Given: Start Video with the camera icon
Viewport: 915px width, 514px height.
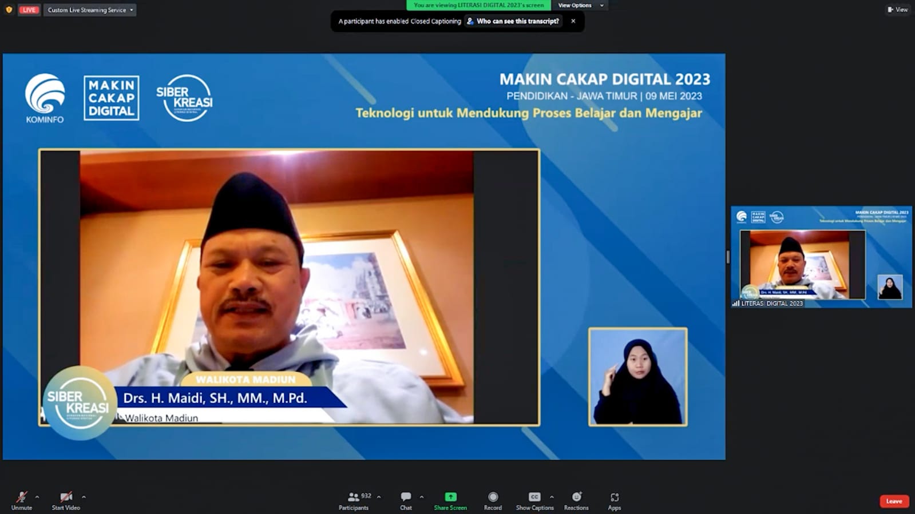Looking at the screenshot, I should pos(66,500).
